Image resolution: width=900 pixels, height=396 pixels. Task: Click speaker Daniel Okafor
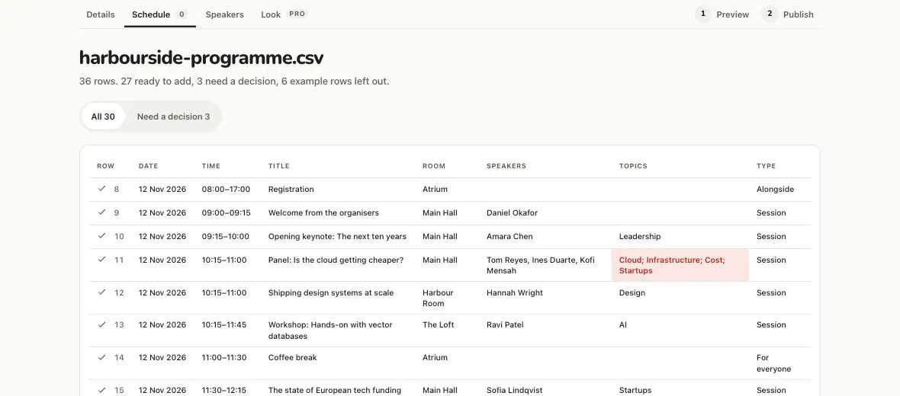[x=512, y=212]
